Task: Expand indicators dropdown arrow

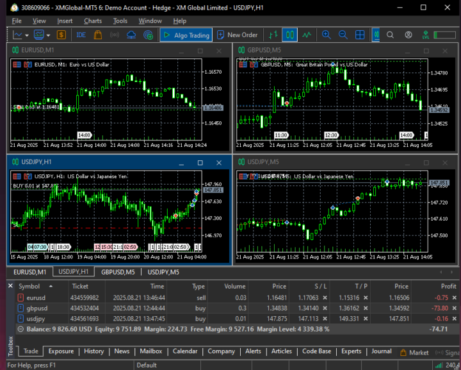Action: click(48, 36)
